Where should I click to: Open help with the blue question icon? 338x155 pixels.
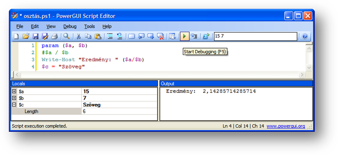pyautogui.click(x=305, y=37)
